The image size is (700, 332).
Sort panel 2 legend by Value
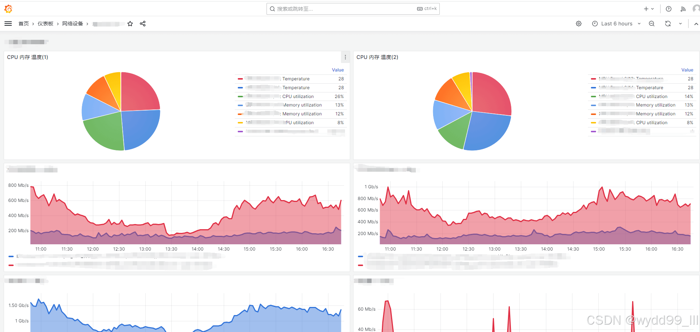click(x=687, y=70)
